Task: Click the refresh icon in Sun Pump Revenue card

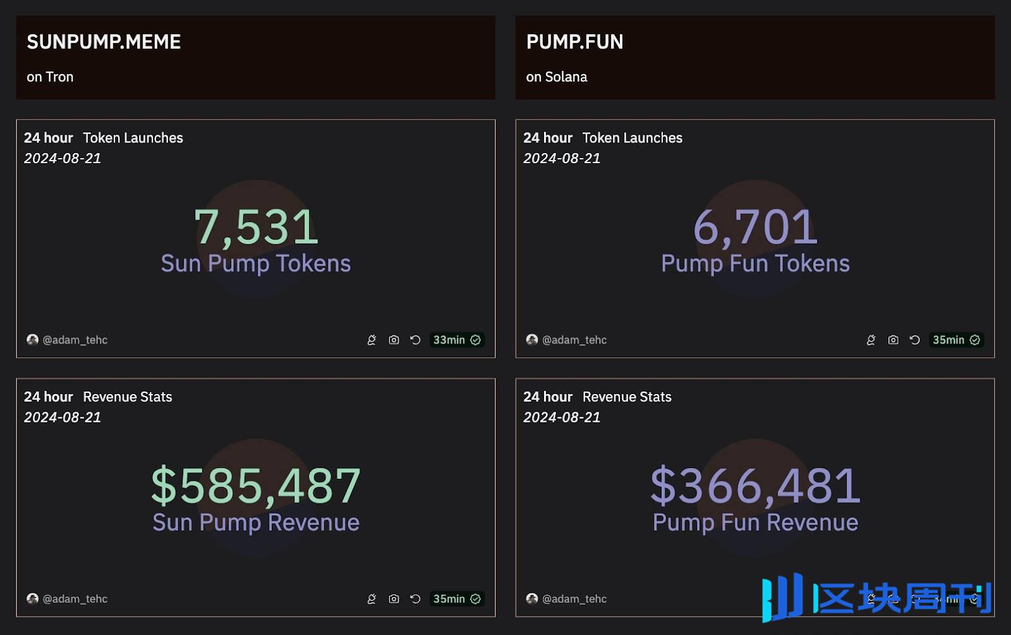Action: click(x=415, y=598)
